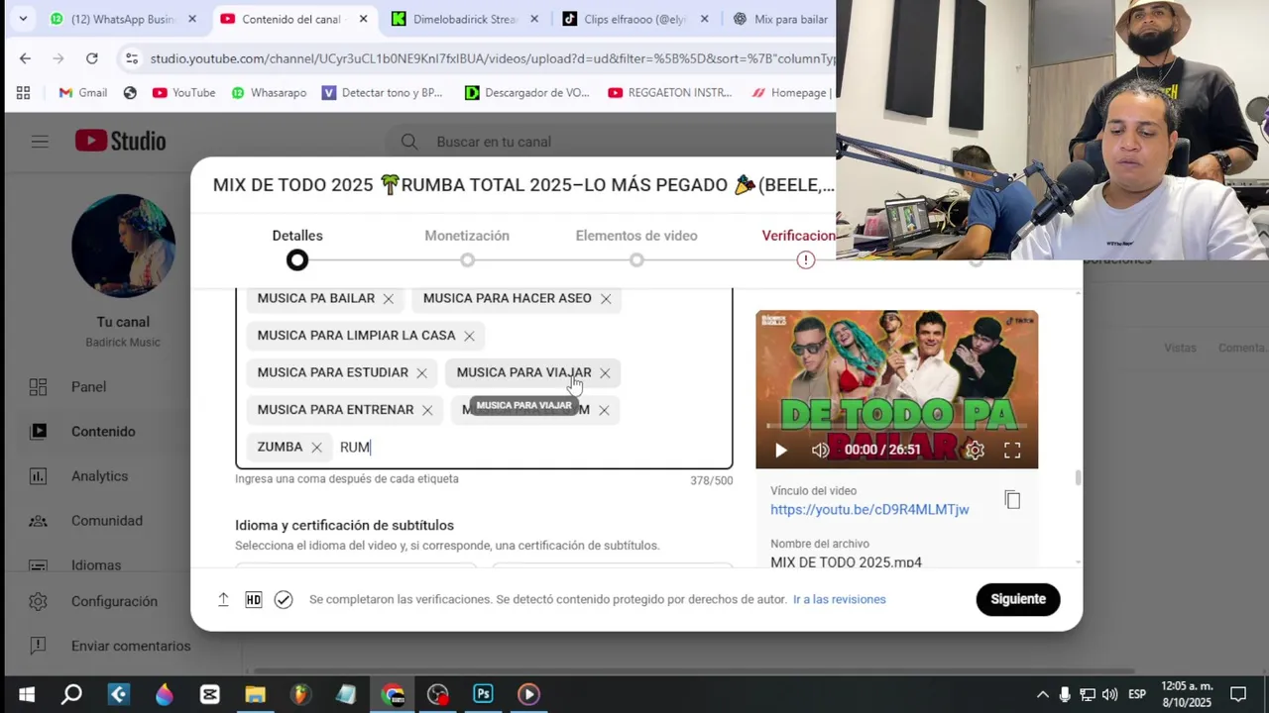Remove the ZUMBA tag
1269x713 pixels.
316,448
